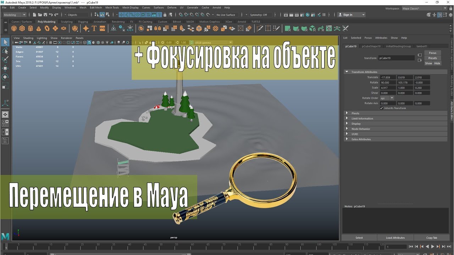Create polygon Type text from shelf
The image size is (454, 255).
(94, 28)
